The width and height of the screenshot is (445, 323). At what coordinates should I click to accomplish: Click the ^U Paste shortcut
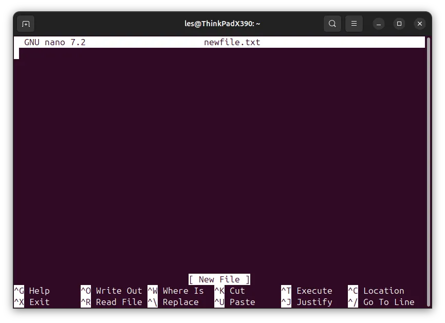click(235, 302)
